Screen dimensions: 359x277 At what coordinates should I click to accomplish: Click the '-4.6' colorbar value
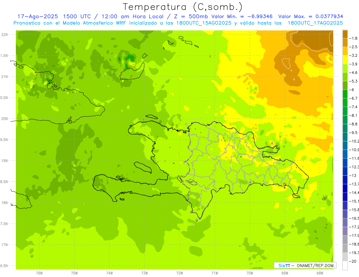(354, 73)
